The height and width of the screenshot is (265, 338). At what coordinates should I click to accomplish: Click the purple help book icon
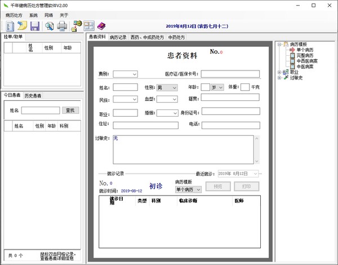click(x=101, y=26)
